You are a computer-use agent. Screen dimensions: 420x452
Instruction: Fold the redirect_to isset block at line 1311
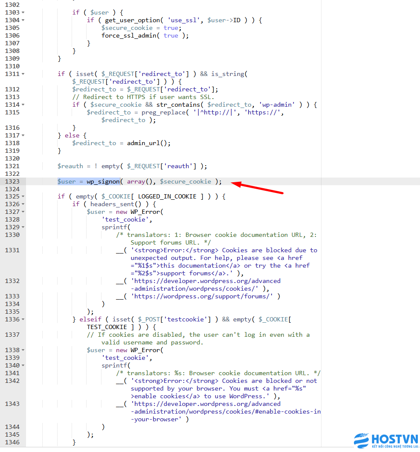tap(23, 74)
